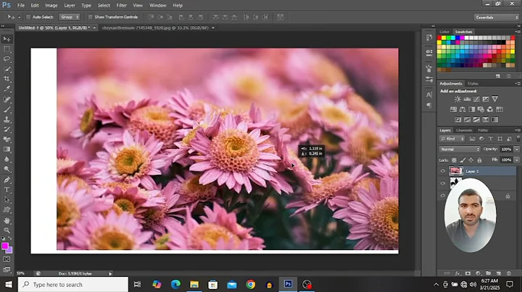
Task: Click the Layer 1 thumbnail
Action: click(456, 171)
